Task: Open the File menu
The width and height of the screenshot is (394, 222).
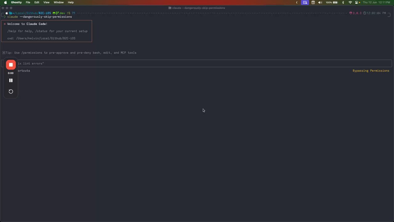Action: (28, 2)
